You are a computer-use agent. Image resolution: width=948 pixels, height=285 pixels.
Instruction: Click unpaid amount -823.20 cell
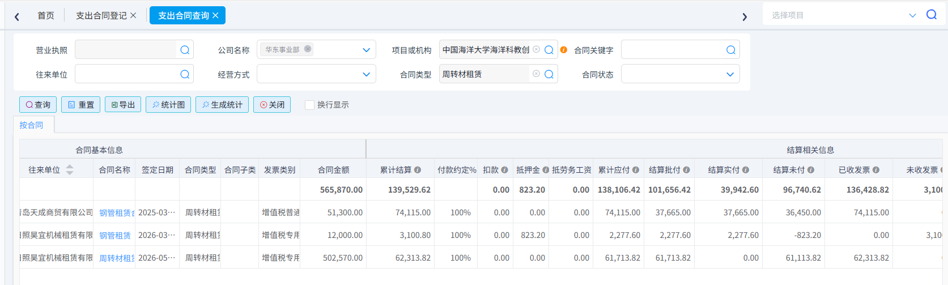tap(807, 235)
